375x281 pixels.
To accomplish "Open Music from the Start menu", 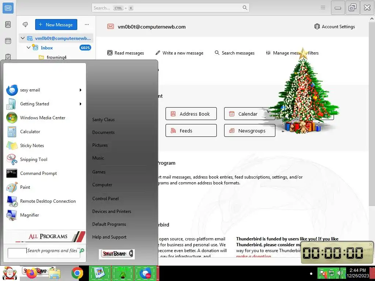I will tap(98, 158).
